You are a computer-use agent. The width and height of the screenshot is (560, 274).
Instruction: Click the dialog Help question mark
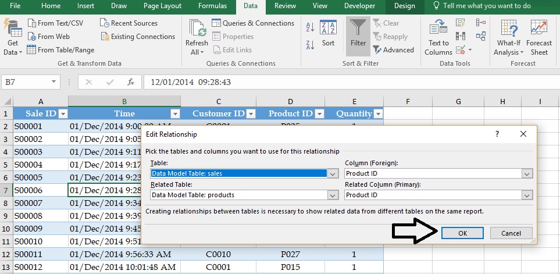(x=497, y=134)
